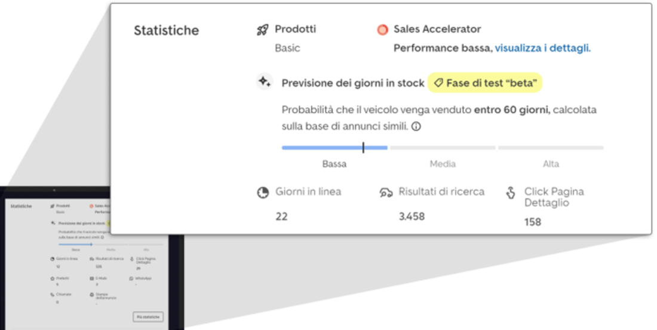
Task: Click the small star icon beside Preferiti
Action: (x=53, y=279)
